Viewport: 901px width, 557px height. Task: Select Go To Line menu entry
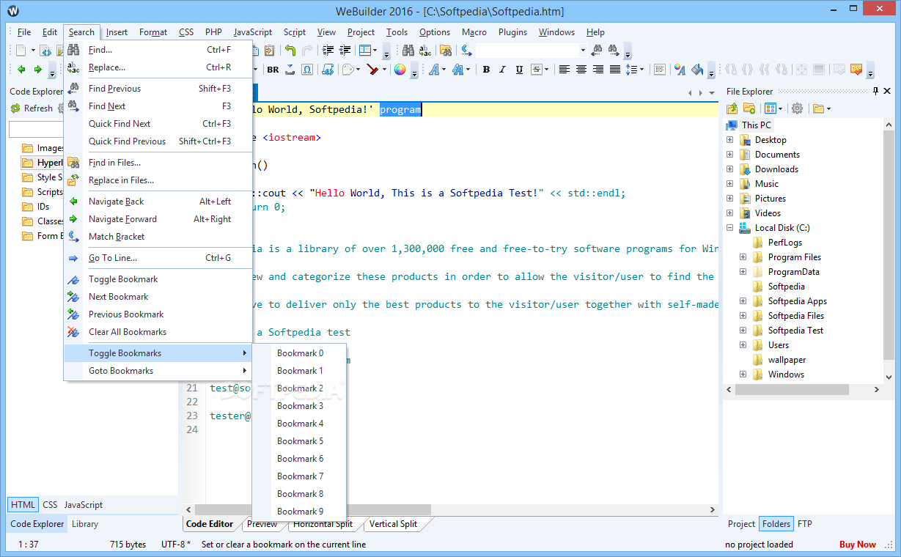pyautogui.click(x=158, y=258)
